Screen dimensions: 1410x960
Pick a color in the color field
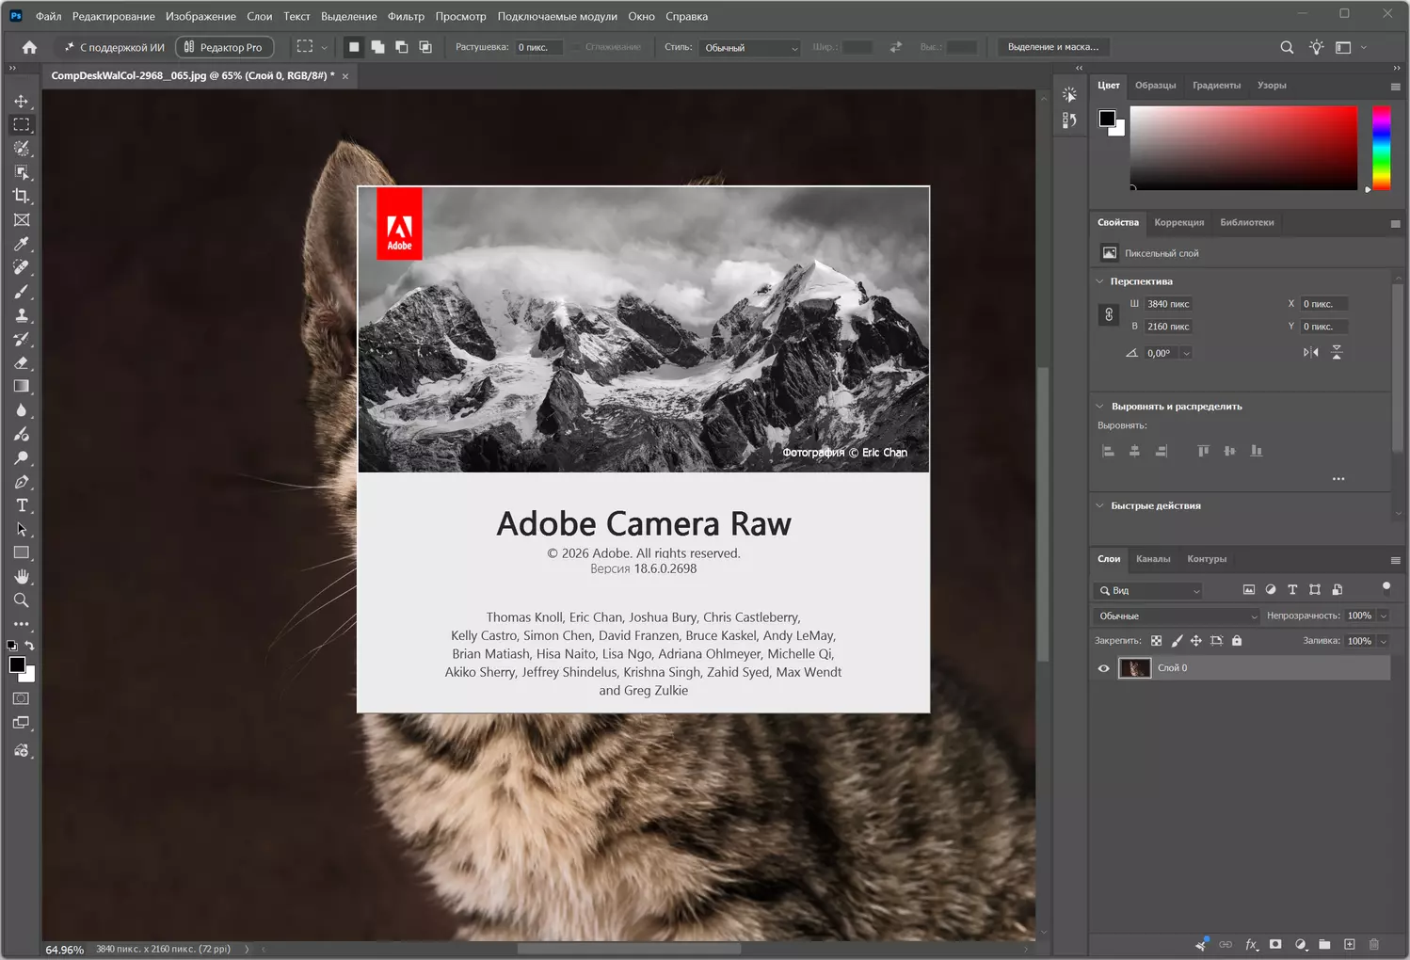pos(1243,148)
